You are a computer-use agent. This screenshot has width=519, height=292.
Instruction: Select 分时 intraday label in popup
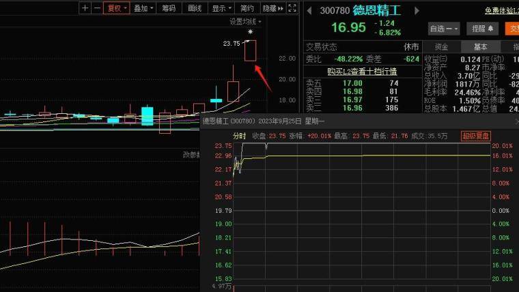click(x=239, y=136)
